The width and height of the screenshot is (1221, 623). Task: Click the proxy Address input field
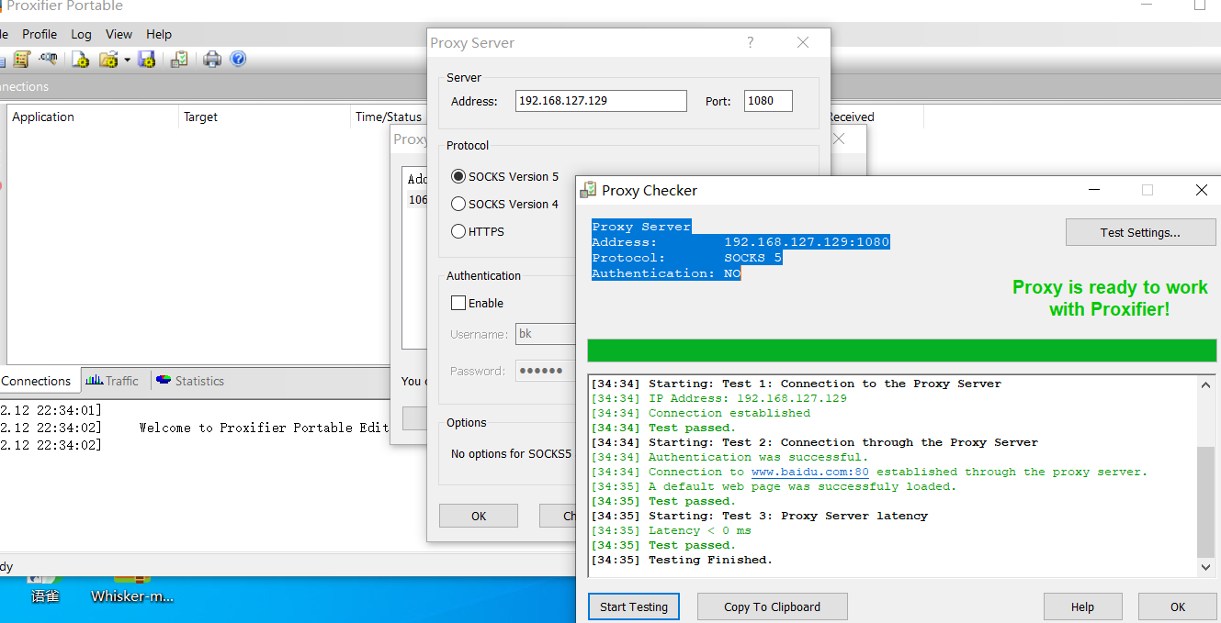(600, 101)
